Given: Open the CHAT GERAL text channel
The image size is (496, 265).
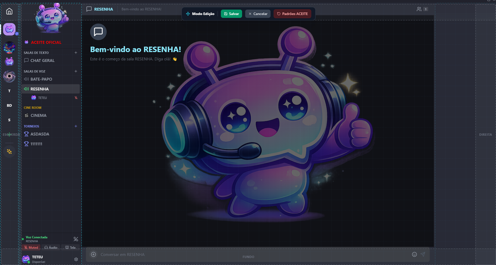Looking at the screenshot, I should tap(51, 60).
